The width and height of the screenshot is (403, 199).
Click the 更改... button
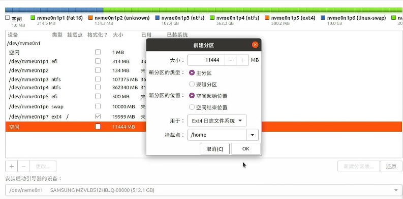pyautogui.click(x=43, y=166)
